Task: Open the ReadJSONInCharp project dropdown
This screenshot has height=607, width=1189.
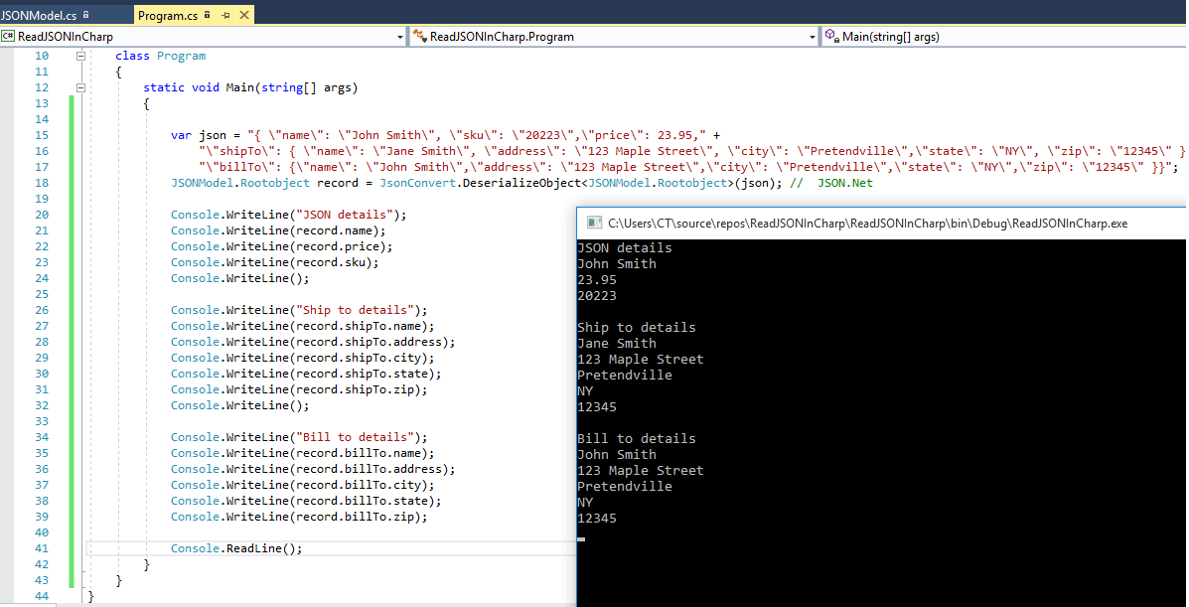Action: click(400, 36)
